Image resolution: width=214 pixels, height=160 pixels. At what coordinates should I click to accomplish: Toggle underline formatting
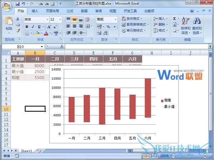click(x=39, y=27)
